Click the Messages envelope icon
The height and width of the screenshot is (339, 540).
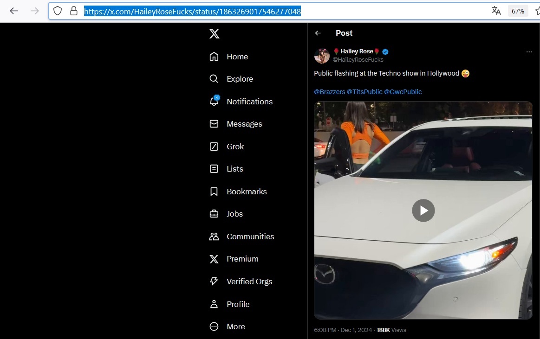(214, 124)
